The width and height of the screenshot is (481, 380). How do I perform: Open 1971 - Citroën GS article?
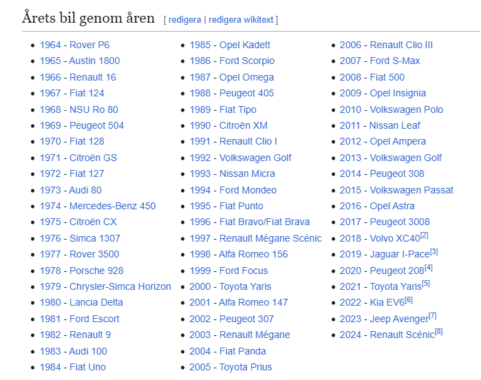click(78, 158)
